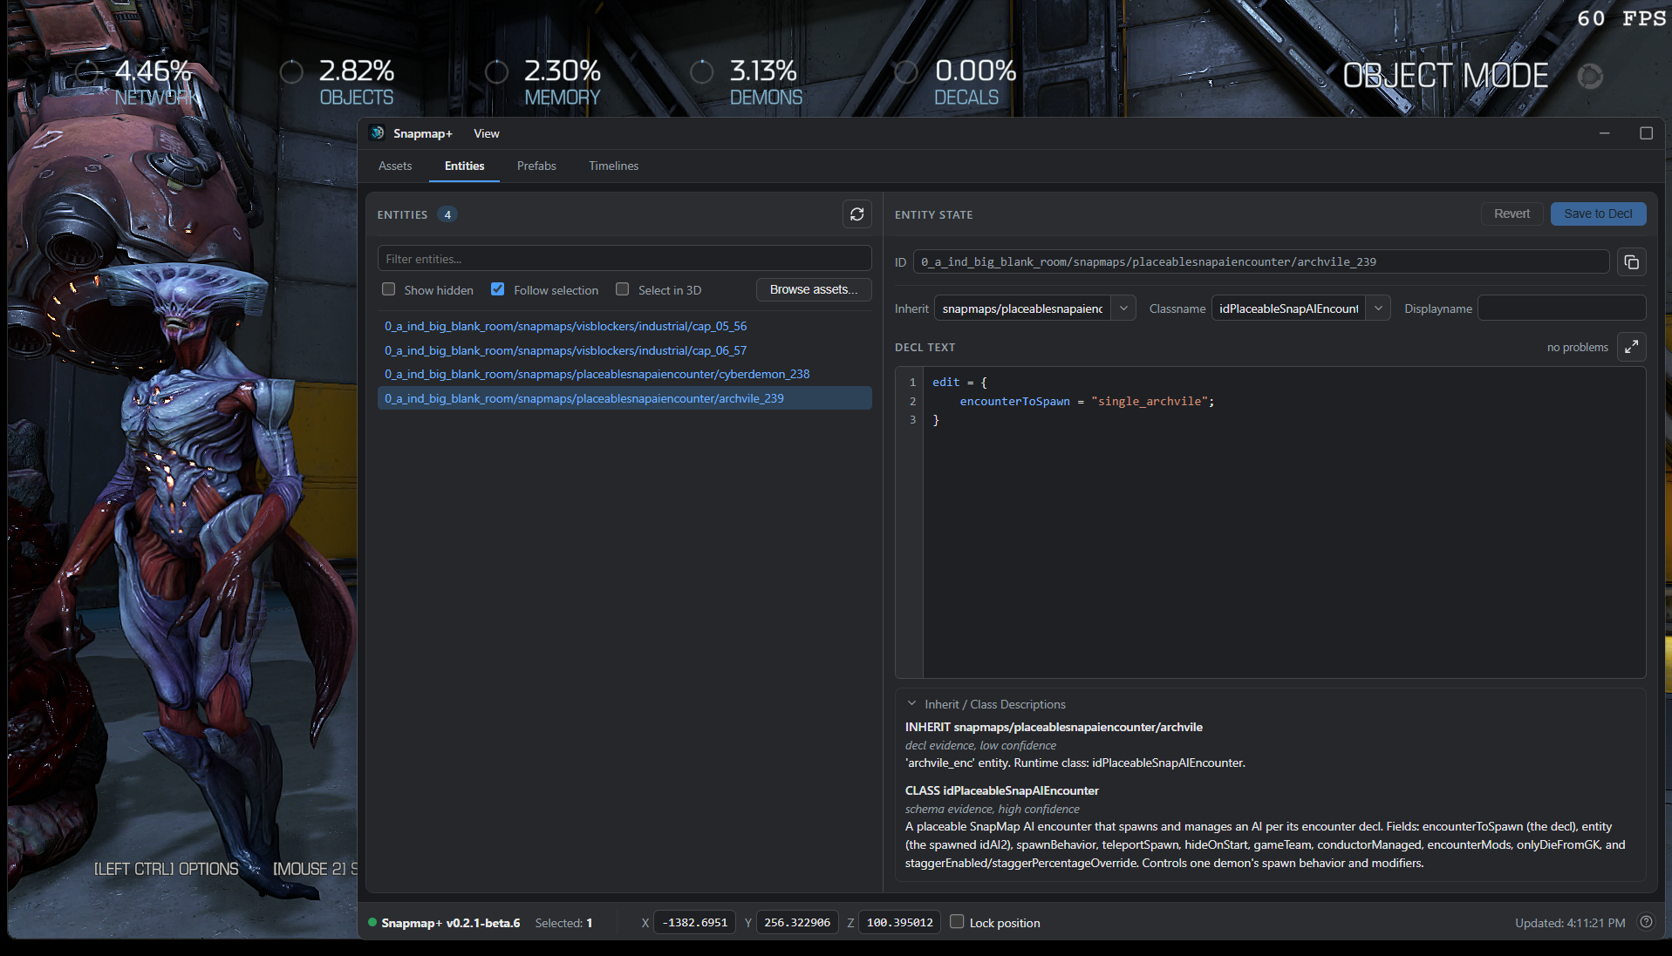Screen dimensions: 1672x956
Task: Click the Inherit combo box text
Action: tap(1022, 308)
